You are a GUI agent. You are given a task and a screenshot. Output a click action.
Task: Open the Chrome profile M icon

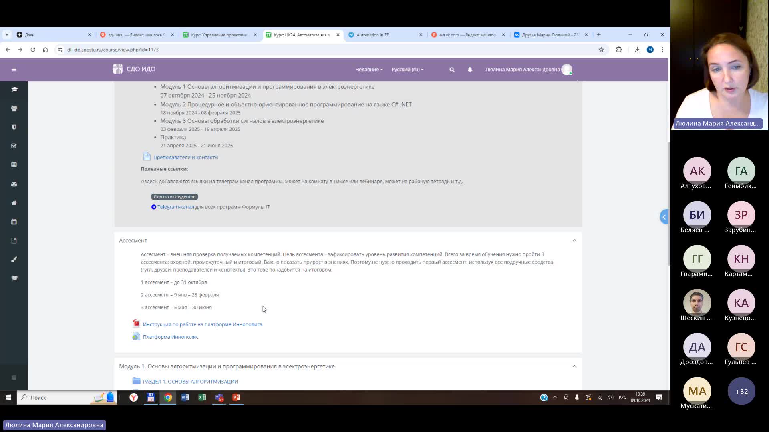point(650,50)
